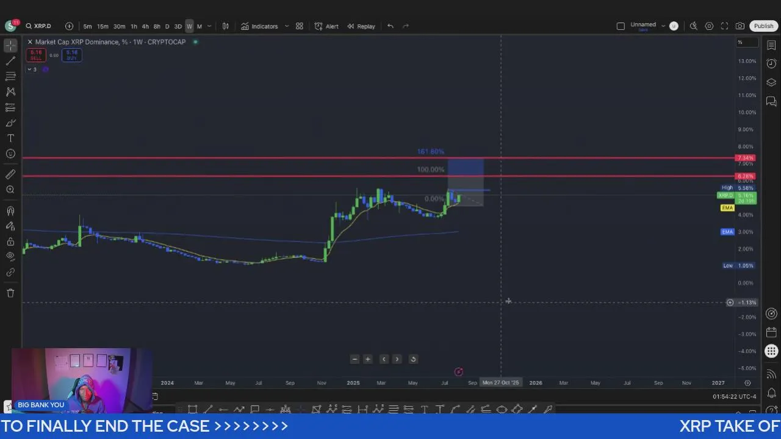Screen dimensions: 781x439
Task: Enter fullscreen mode
Action: point(724,26)
